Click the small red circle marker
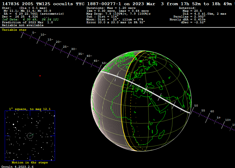Viewport: 235px width, 168px height. 40,76
